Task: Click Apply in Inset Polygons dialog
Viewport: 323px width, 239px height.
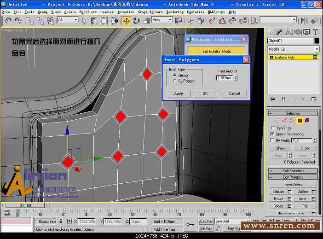Action: click(179, 93)
